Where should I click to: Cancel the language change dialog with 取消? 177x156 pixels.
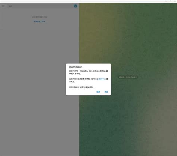click(98, 92)
